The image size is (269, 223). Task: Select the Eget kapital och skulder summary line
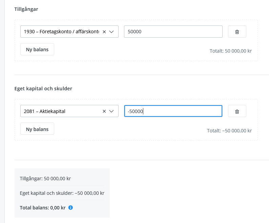[x=62, y=193]
